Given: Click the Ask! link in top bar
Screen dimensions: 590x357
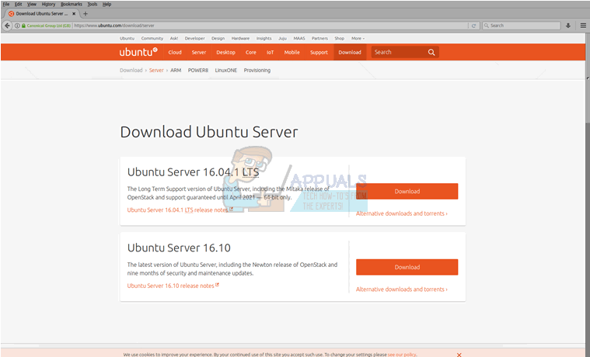Looking at the screenshot, I should pos(174,38).
